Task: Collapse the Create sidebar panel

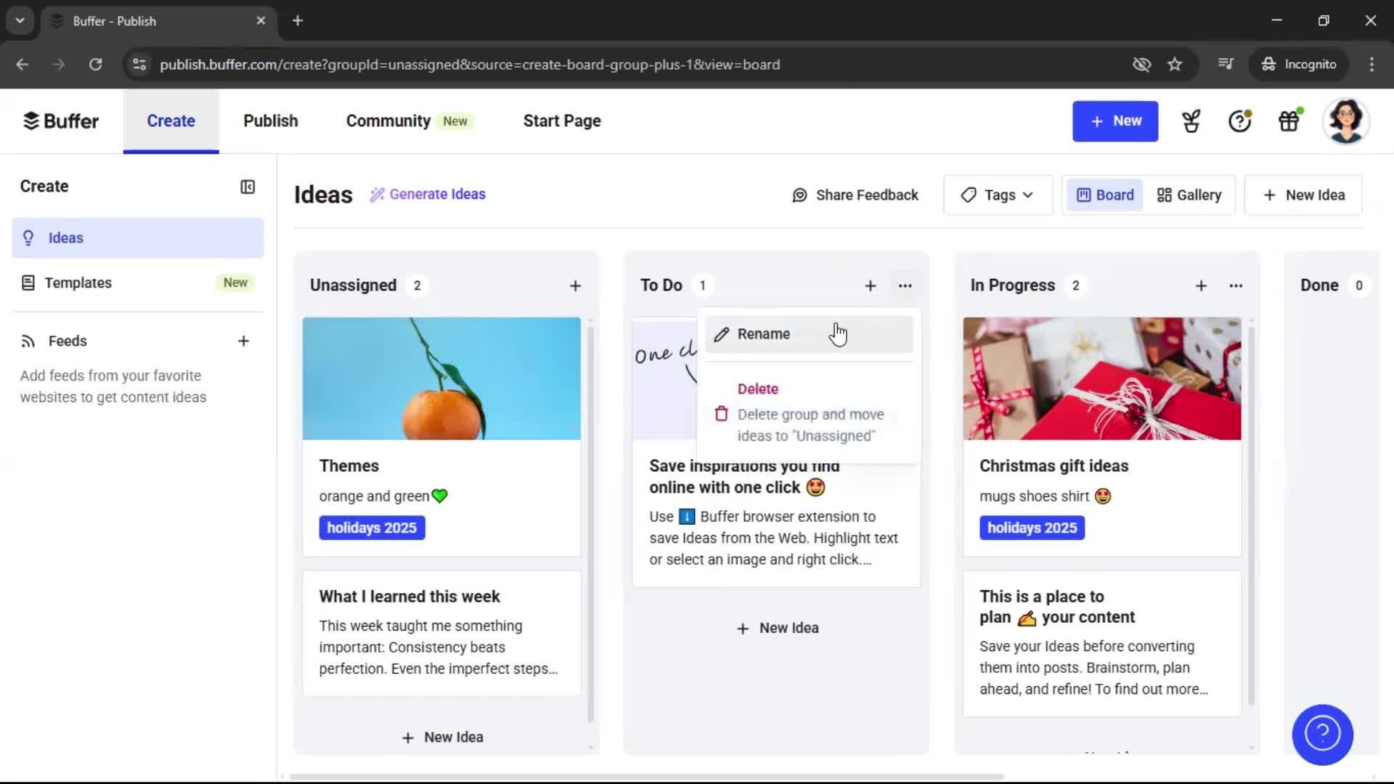Action: click(247, 187)
